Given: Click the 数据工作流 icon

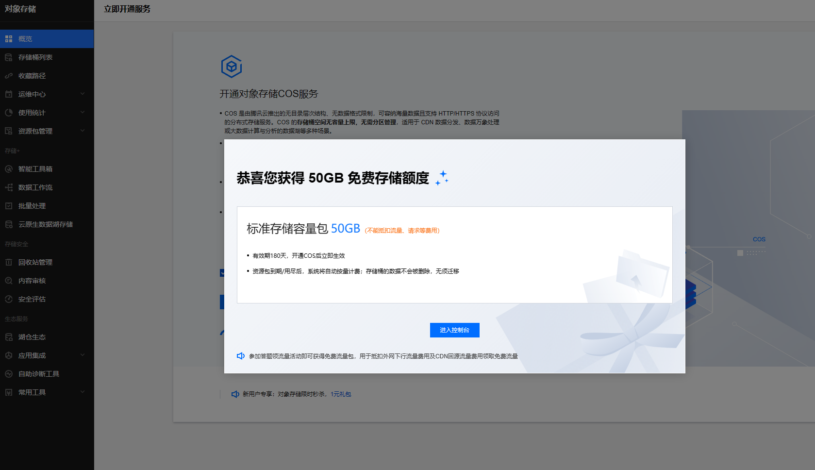Looking at the screenshot, I should [9, 187].
